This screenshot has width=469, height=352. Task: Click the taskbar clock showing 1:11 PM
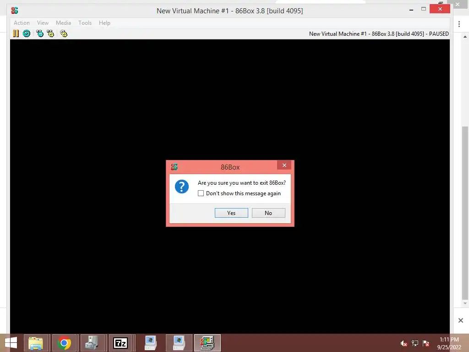point(449,343)
